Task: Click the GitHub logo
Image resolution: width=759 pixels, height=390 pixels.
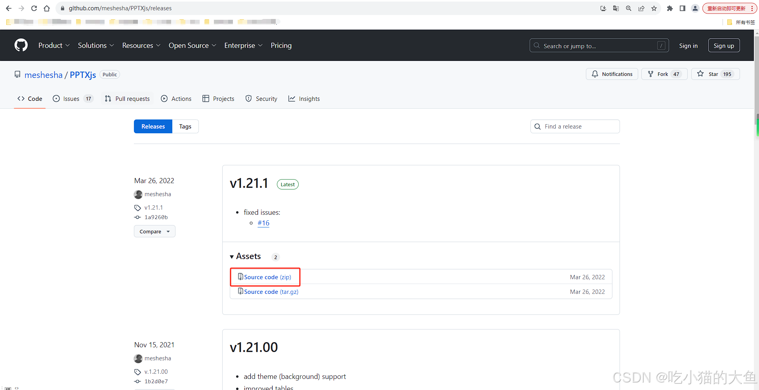Action: 21,45
